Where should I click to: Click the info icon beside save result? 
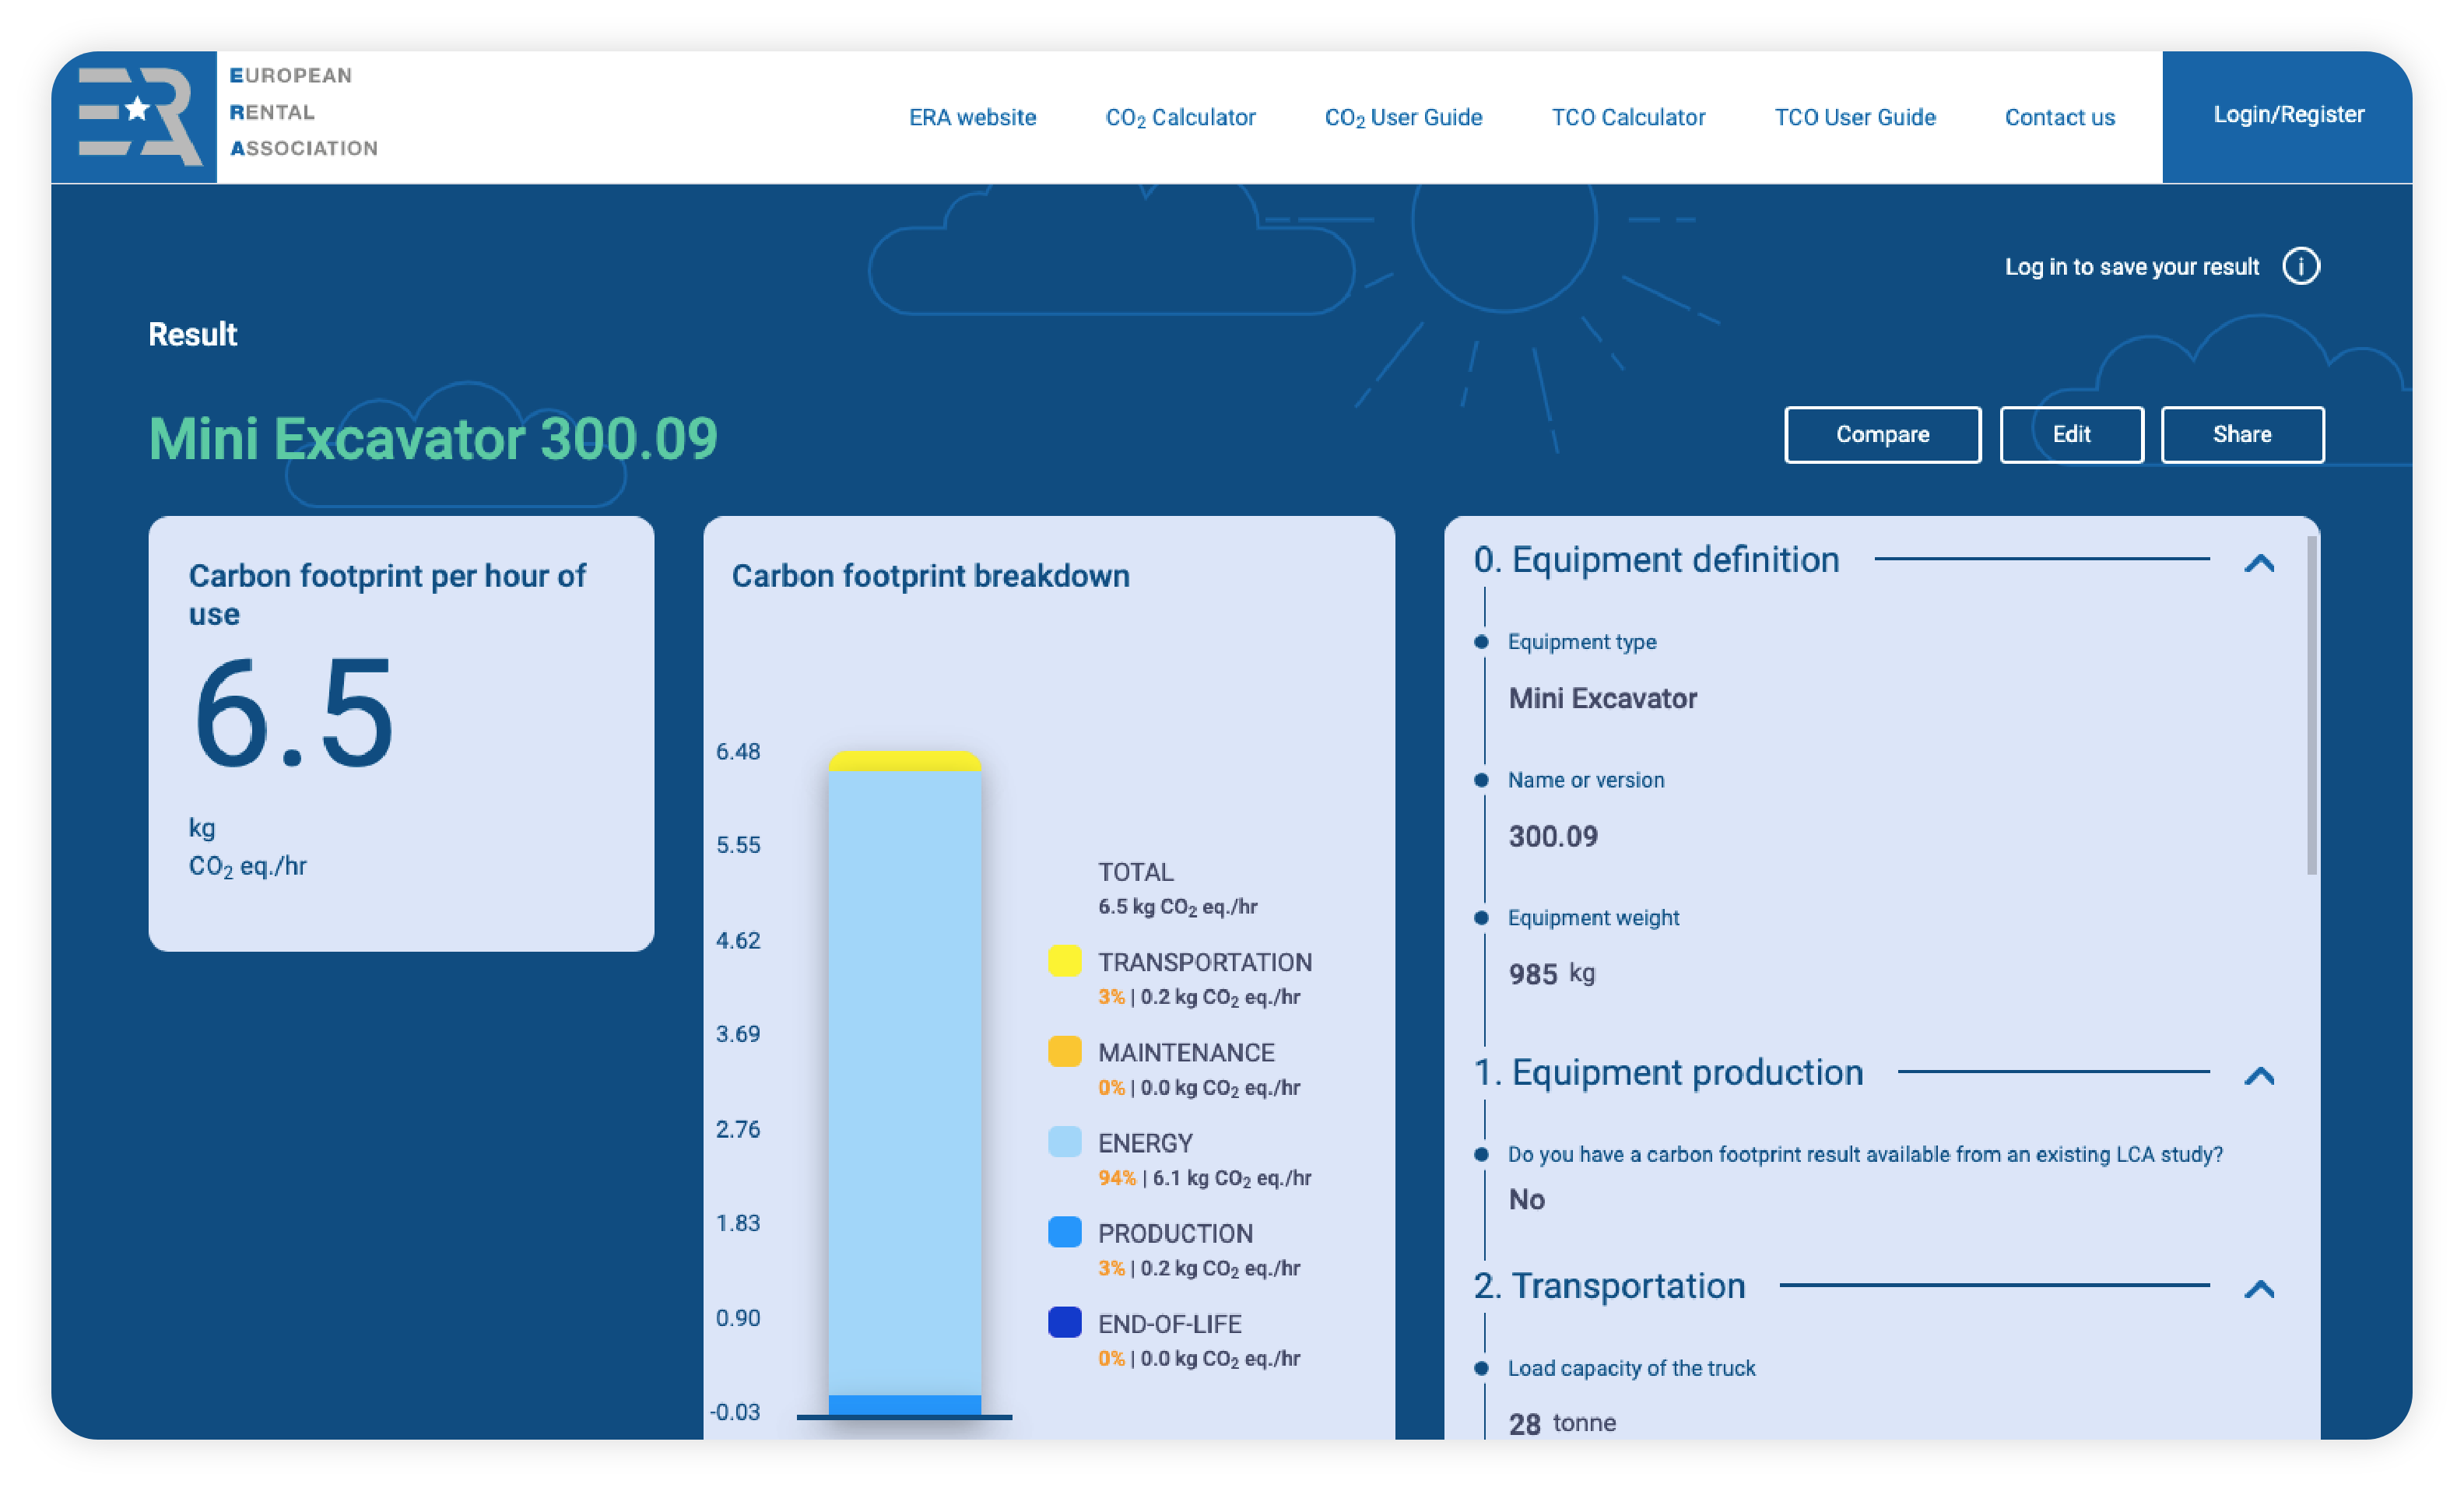[x=2300, y=267]
